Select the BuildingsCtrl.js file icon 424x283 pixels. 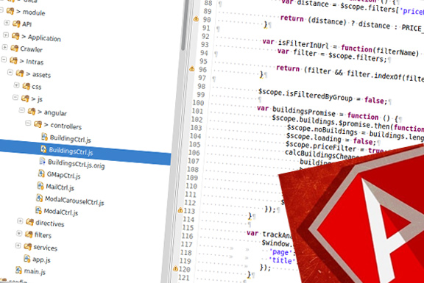click(x=43, y=148)
